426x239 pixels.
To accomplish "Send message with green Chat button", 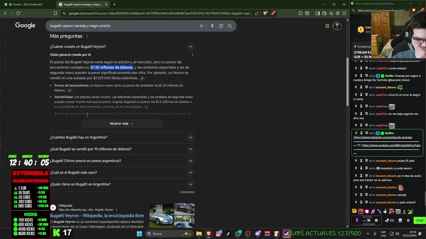I will point(419,220).
